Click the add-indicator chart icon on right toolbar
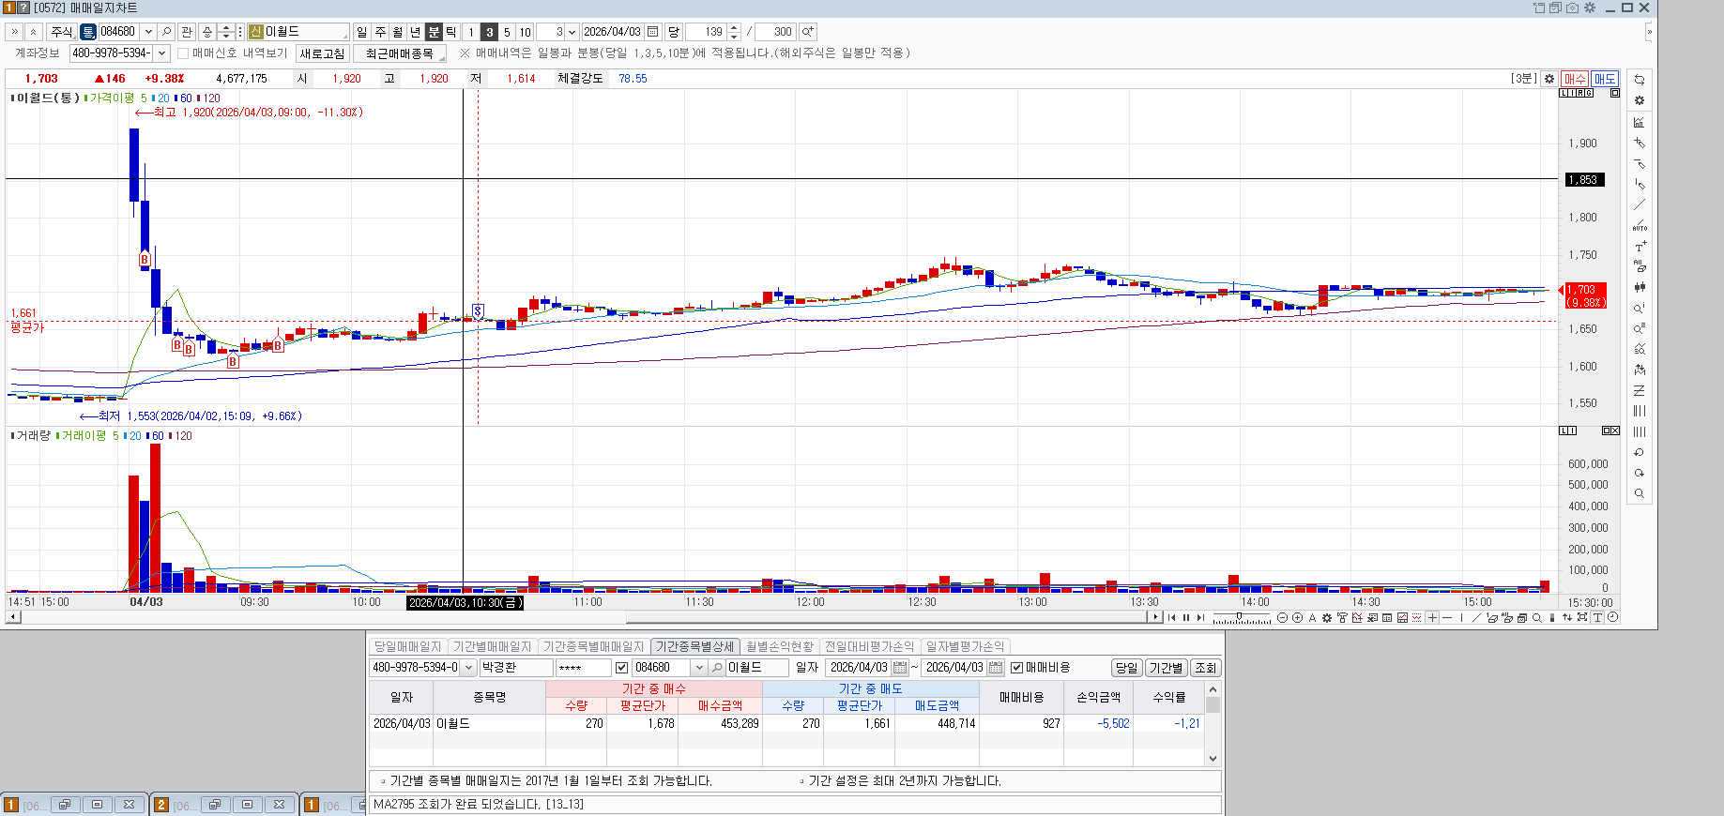 (1640, 122)
